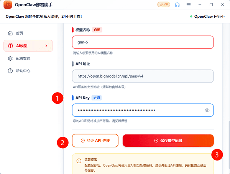Click the 温馨提示 heading text
Screen dimensions: 230x174
tap(90, 160)
